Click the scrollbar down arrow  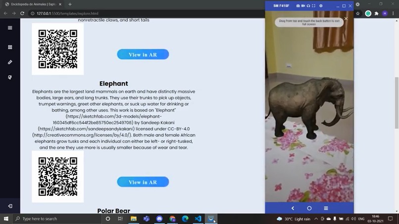(x=397, y=211)
